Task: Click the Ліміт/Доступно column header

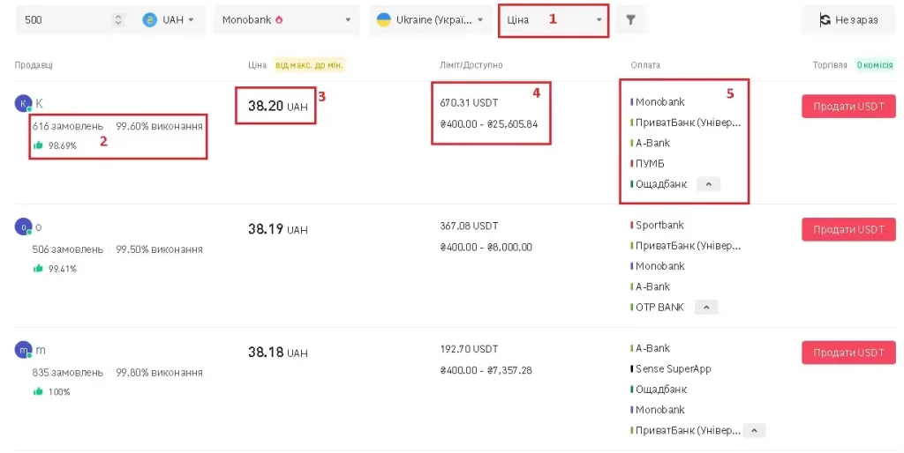Action: coord(471,65)
